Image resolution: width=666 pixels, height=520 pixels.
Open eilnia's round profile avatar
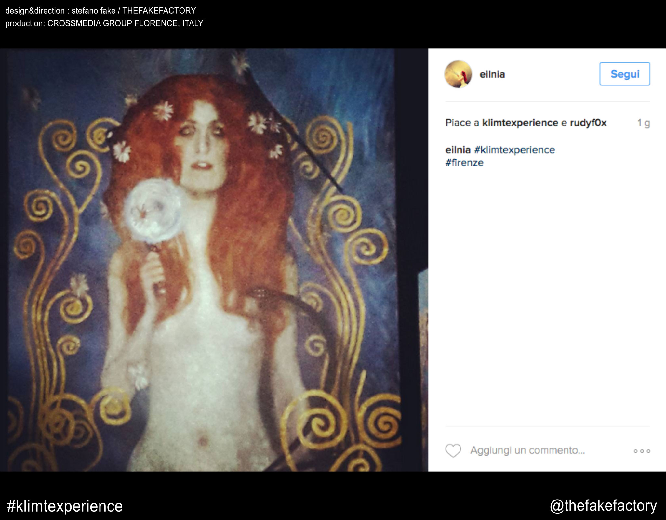click(x=458, y=74)
